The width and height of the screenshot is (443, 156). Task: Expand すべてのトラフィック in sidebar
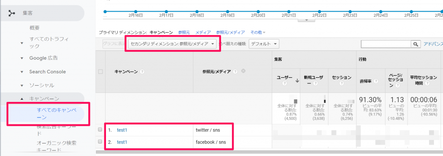[x=22, y=43]
